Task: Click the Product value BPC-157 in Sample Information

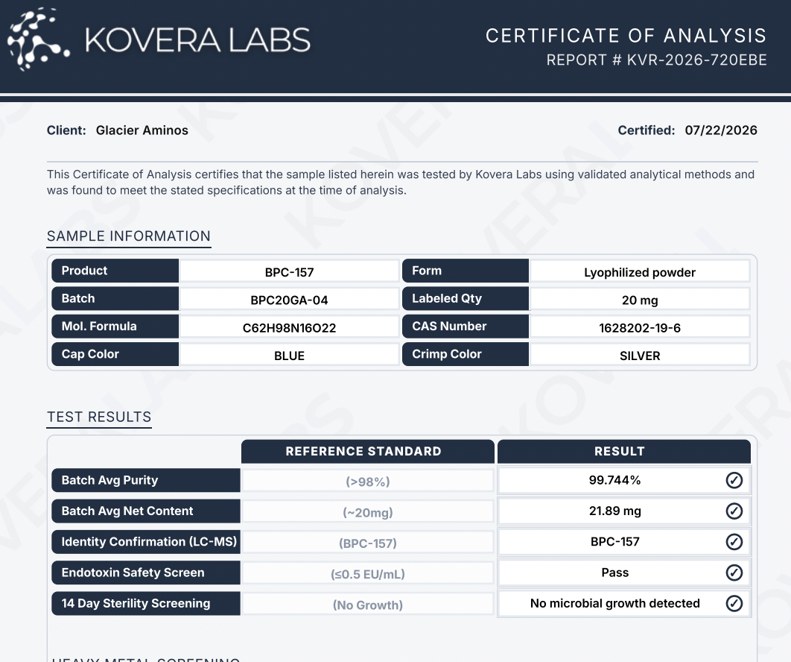Action: (290, 272)
